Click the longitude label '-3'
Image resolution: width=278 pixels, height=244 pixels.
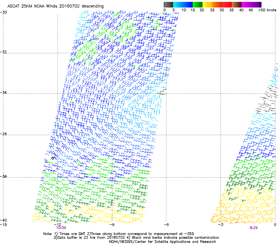221,225
